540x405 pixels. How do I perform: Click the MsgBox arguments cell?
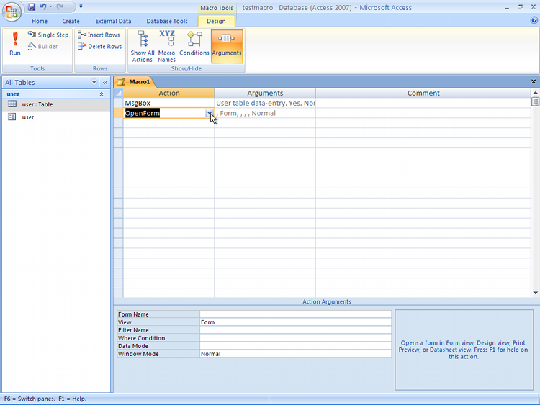point(265,103)
